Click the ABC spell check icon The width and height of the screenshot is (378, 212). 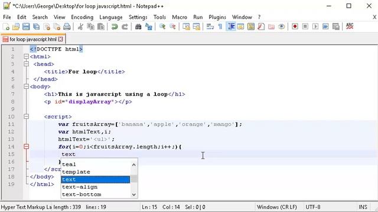(350, 26)
